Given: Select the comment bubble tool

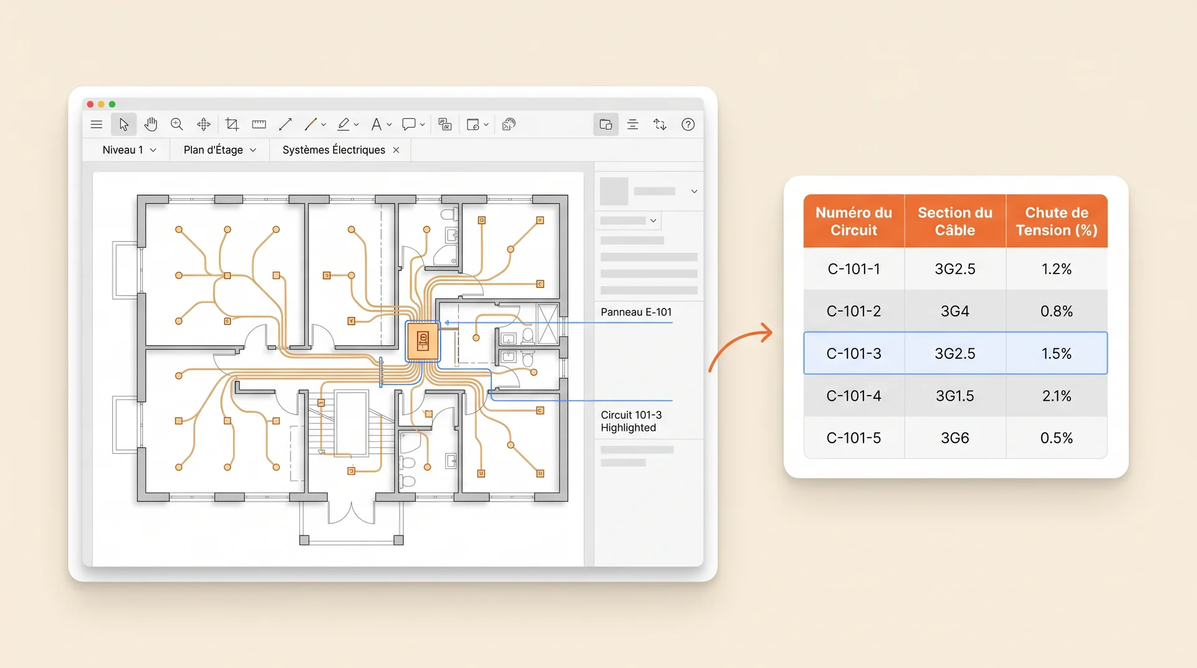Looking at the screenshot, I should pyautogui.click(x=409, y=125).
